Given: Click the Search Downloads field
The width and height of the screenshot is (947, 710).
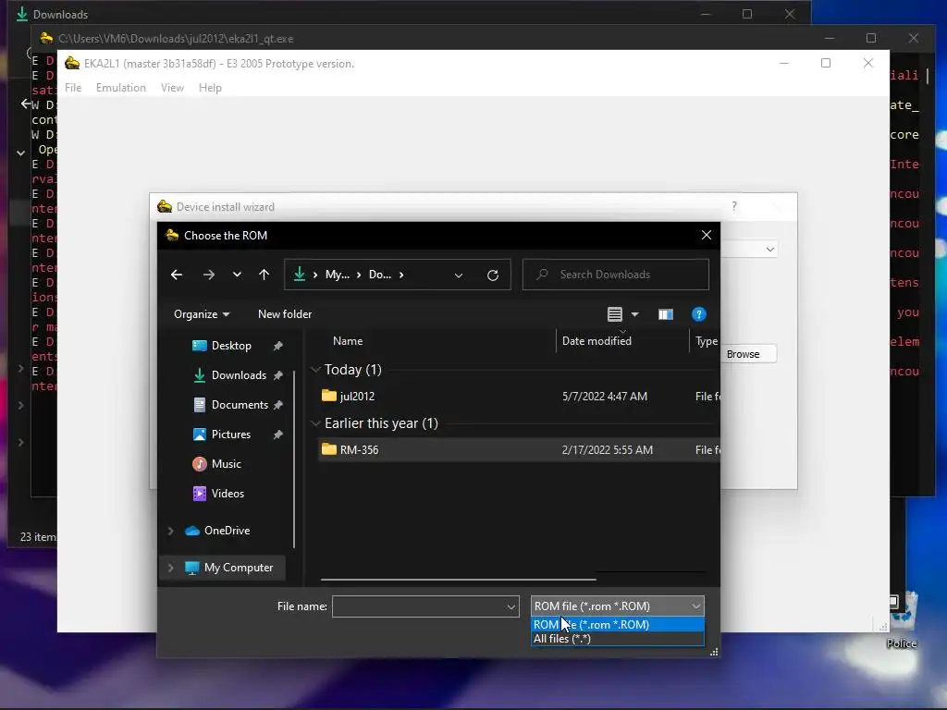Looking at the screenshot, I should click(x=615, y=275).
